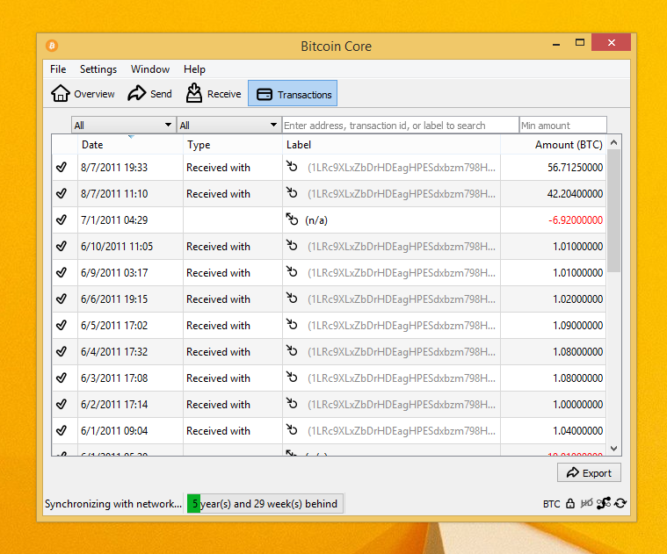Click the address or label search field

(x=400, y=125)
